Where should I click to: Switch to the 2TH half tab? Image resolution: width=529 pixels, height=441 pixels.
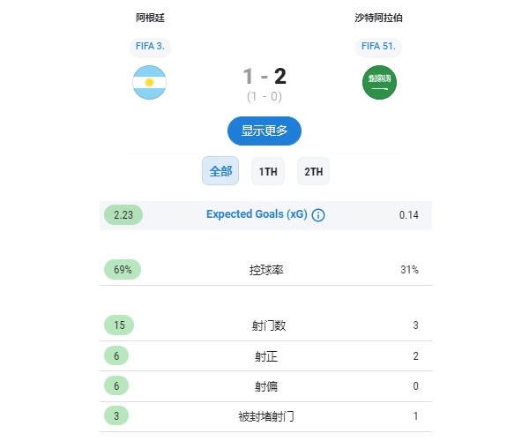point(313,171)
